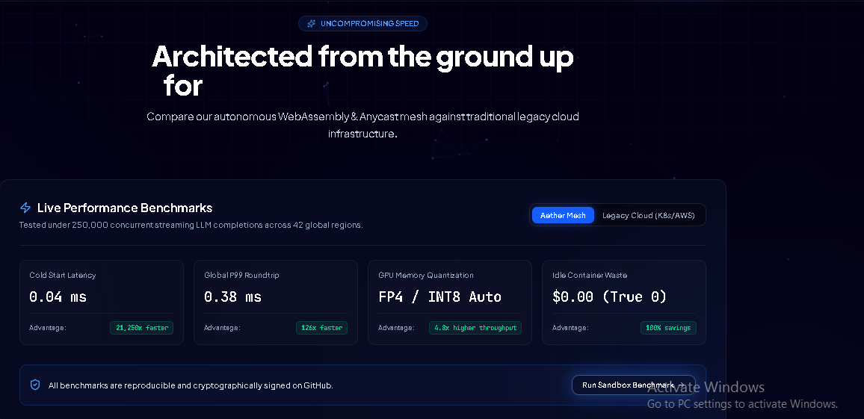Click the 21,250x faster advantage badge
The height and width of the screenshot is (419, 864).
click(141, 328)
